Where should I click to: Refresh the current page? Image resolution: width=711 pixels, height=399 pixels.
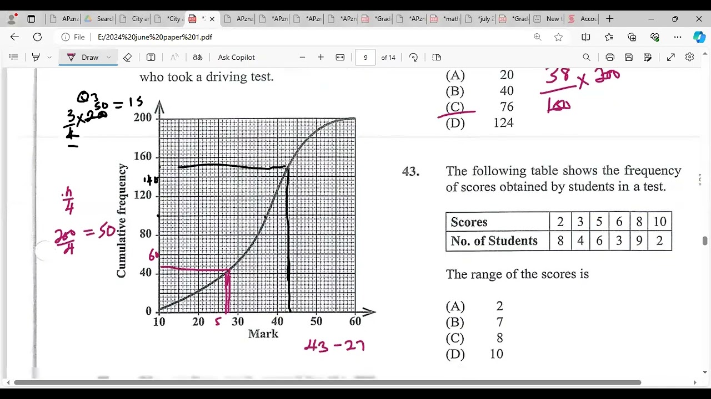tap(37, 37)
